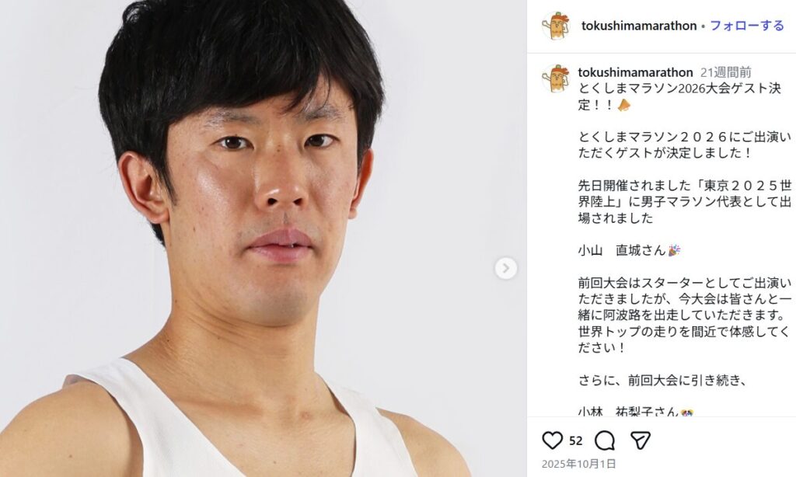View the list of 52 likes
Image resolution: width=796 pixels, height=477 pixels.
click(x=576, y=441)
